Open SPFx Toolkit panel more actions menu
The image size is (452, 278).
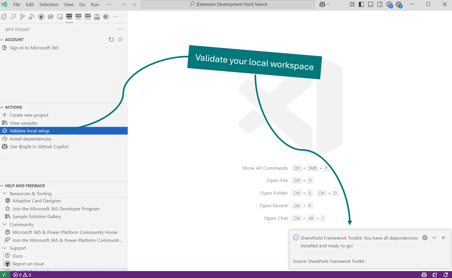click(120, 29)
